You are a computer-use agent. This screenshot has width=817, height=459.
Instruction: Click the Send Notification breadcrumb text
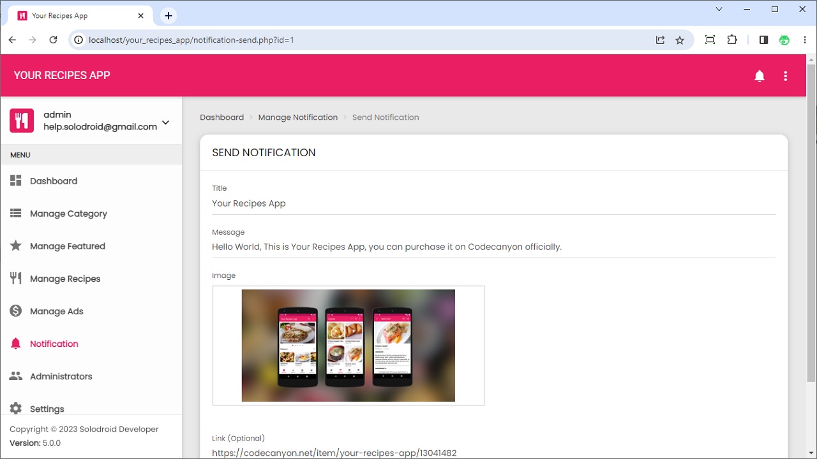386,117
